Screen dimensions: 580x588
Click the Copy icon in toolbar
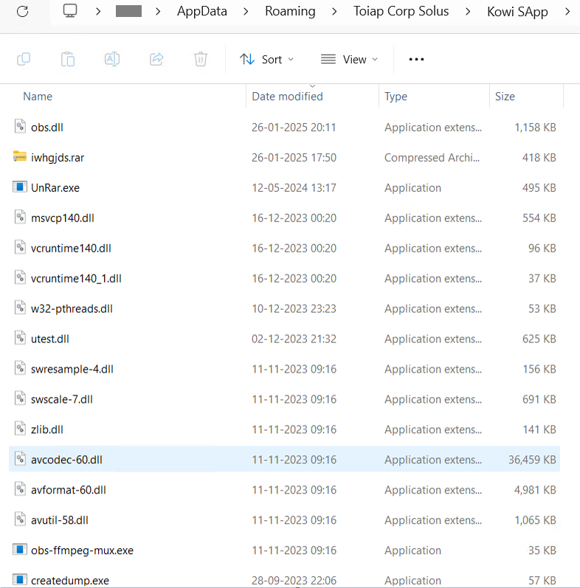(x=24, y=59)
